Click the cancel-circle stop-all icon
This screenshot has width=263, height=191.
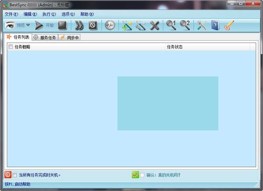coord(93,25)
